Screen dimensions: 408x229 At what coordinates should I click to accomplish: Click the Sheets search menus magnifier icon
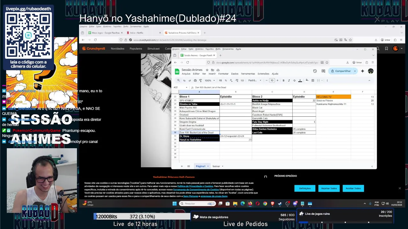click(x=178, y=80)
